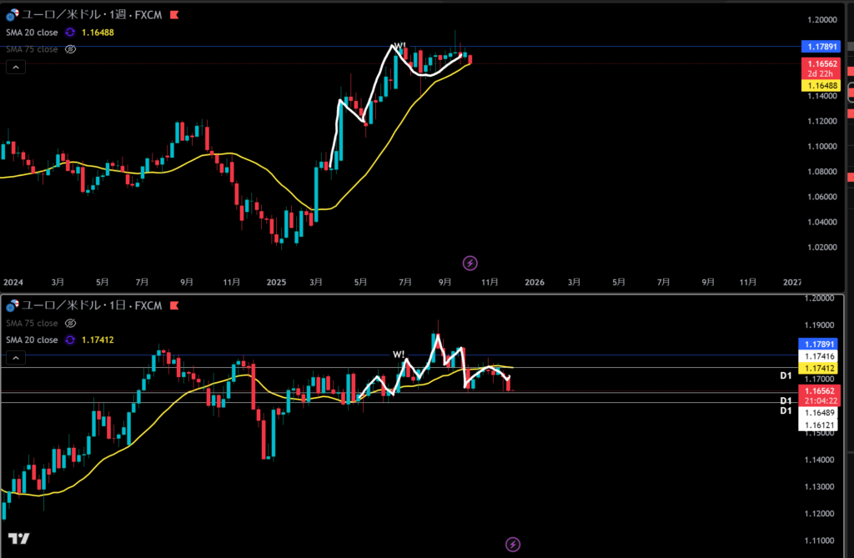This screenshot has height=558, width=854.
Task: Click the W! annotation on the daily chart
Action: [x=398, y=354]
